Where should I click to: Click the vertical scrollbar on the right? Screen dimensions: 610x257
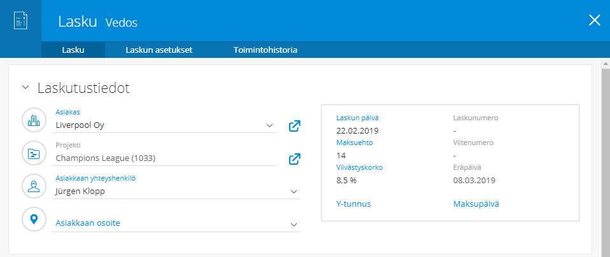point(605,159)
